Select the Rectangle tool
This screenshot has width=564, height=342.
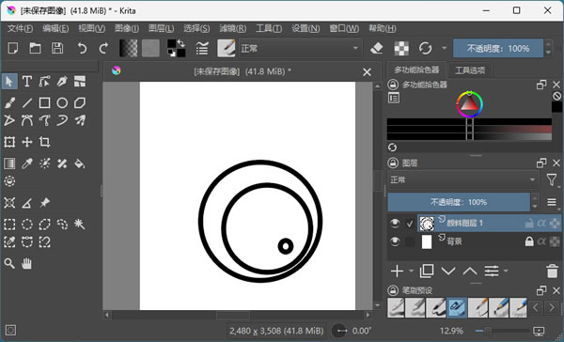tap(44, 102)
